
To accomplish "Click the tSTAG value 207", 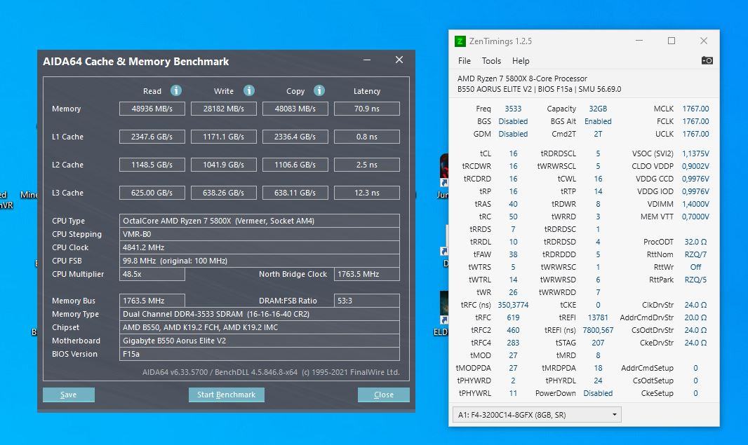I will pyautogui.click(x=598, y=343).
